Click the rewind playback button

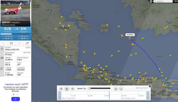61,88
